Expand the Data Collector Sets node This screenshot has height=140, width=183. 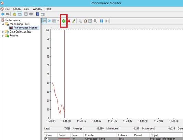(3, 32)
